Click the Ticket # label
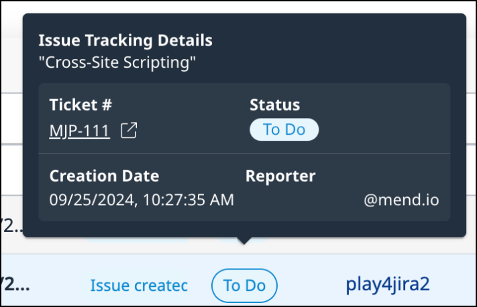Image resolution: width=477 pixels, height=307 pixels. coord(81,105)
